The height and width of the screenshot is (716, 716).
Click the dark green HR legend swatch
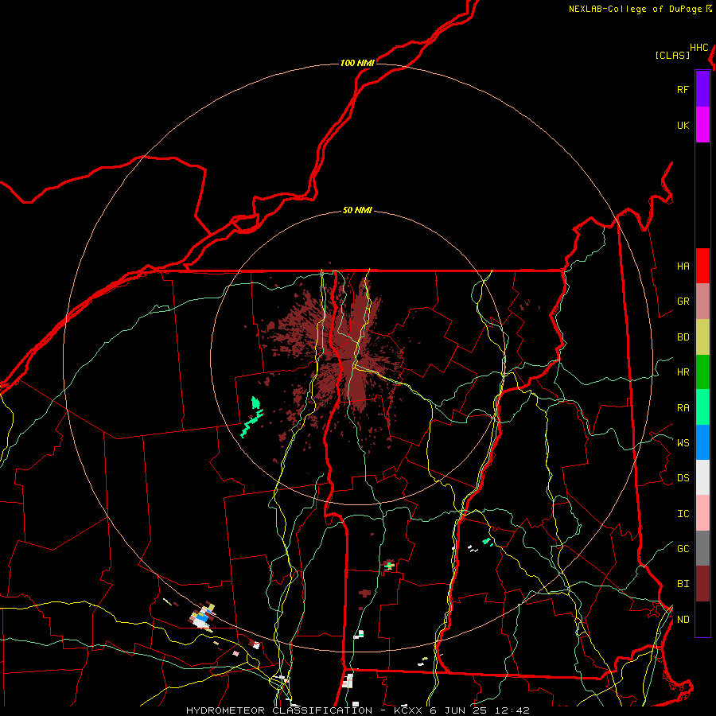point(702,372)
